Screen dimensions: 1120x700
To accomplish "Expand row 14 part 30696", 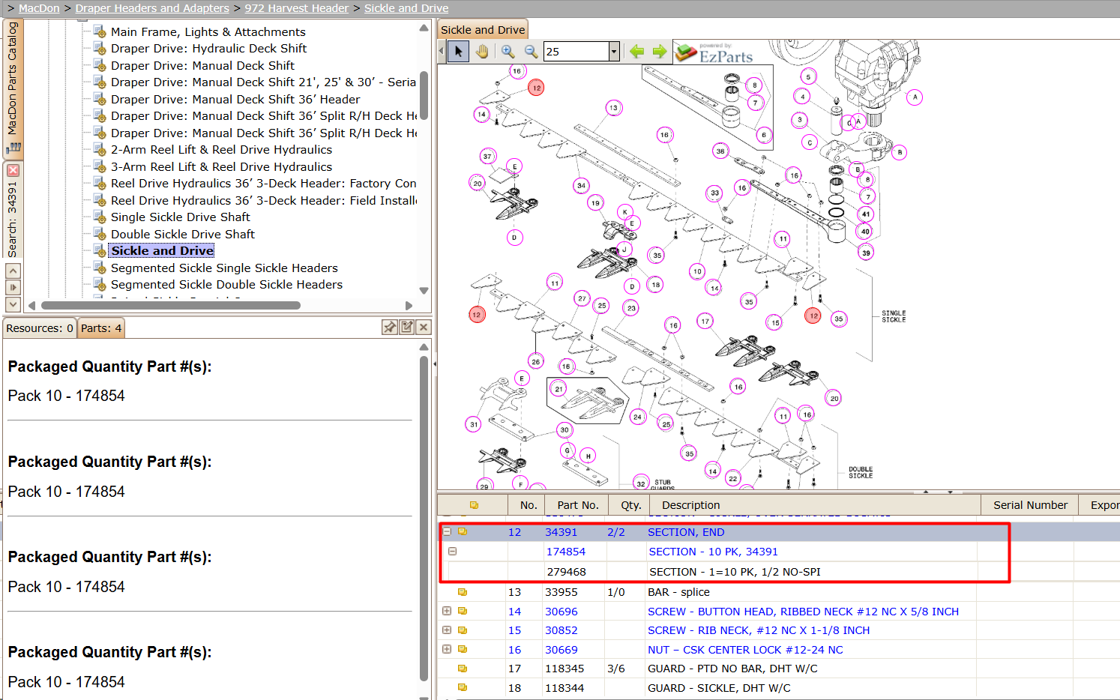I will 447,611.
